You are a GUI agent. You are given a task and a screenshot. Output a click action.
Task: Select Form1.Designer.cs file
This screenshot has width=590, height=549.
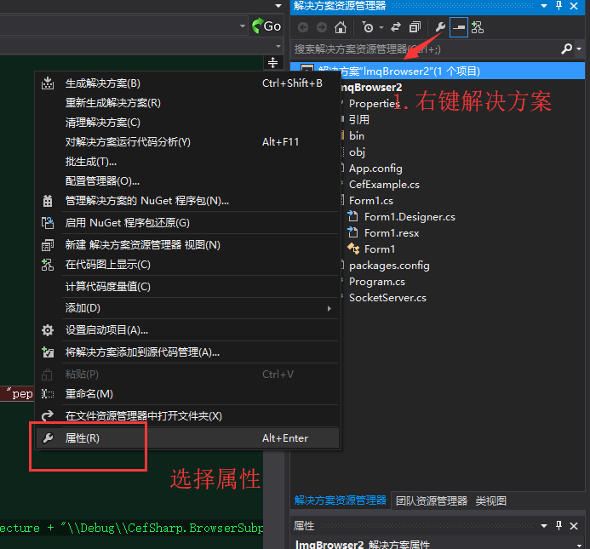[410, 217]
